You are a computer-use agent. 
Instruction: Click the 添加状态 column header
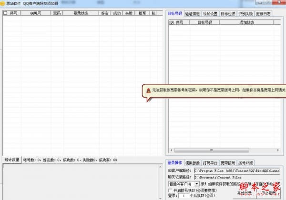tap(246, 22)
